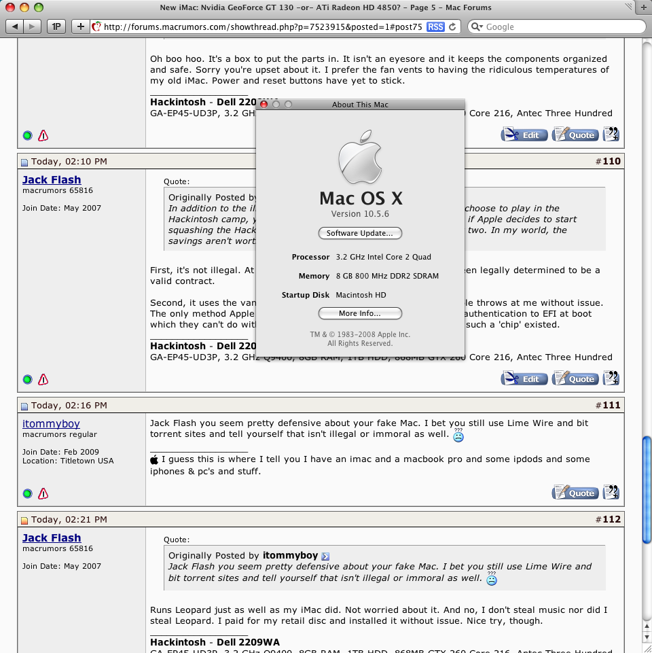The image size is (652, 653).
Task: Click Version 10.5.6 text in About window
Action: click(360, 213)
